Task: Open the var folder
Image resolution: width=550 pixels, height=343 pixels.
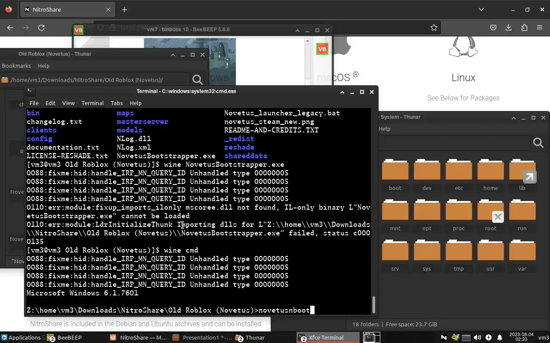Action: point(522,256)
